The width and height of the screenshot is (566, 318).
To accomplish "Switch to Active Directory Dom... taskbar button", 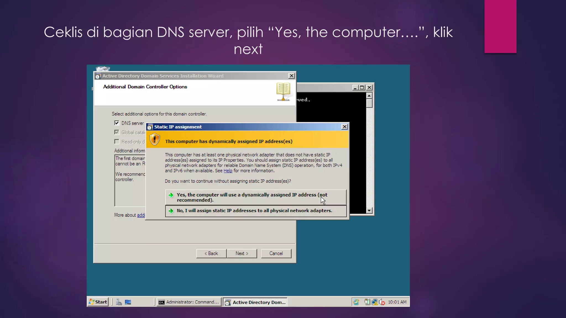I will point(255,302).
